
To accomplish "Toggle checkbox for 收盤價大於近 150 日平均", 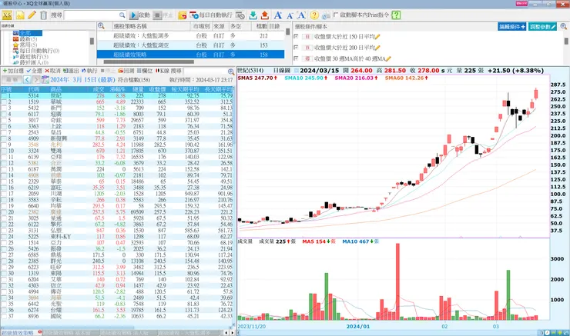I will pyautogui.click(x=296, y=36).
